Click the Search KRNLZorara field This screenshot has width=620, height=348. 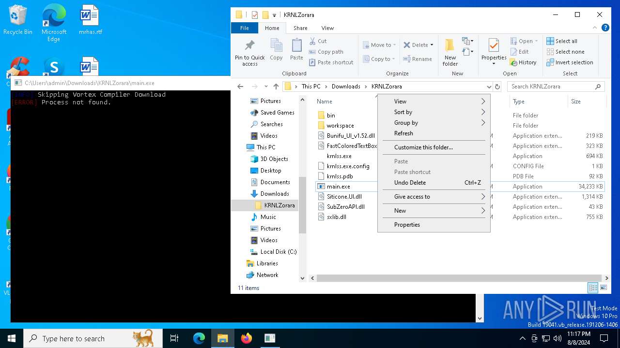(556, 87)
